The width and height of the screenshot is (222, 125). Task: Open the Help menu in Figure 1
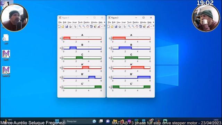coord(100,22)
